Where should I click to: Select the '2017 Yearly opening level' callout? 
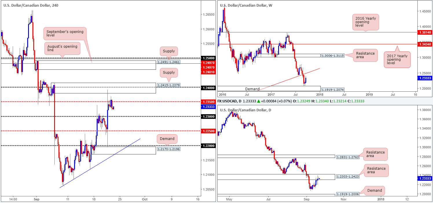tap(397, 60)
